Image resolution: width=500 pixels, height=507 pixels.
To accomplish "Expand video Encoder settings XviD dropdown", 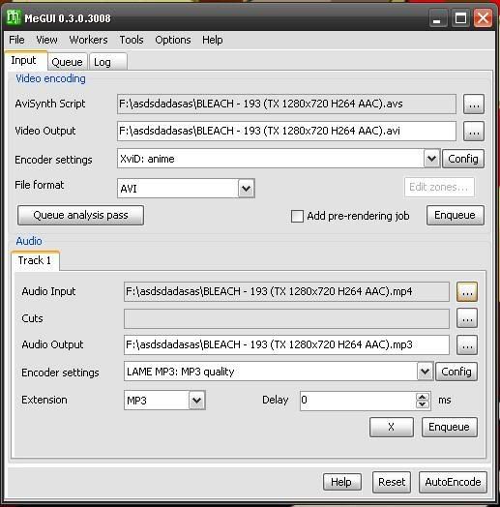I will coord(431,159).
